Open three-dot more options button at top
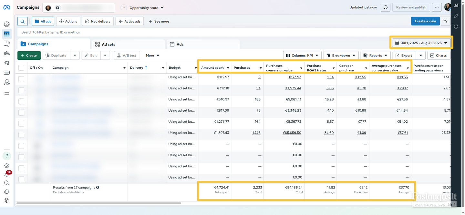Screen dimensions: 465x215 point(437,7)
